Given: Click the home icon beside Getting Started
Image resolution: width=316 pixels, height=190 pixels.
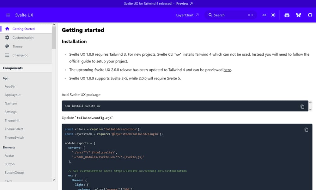Looking at the screenshot, I should [x=7, y=29].
